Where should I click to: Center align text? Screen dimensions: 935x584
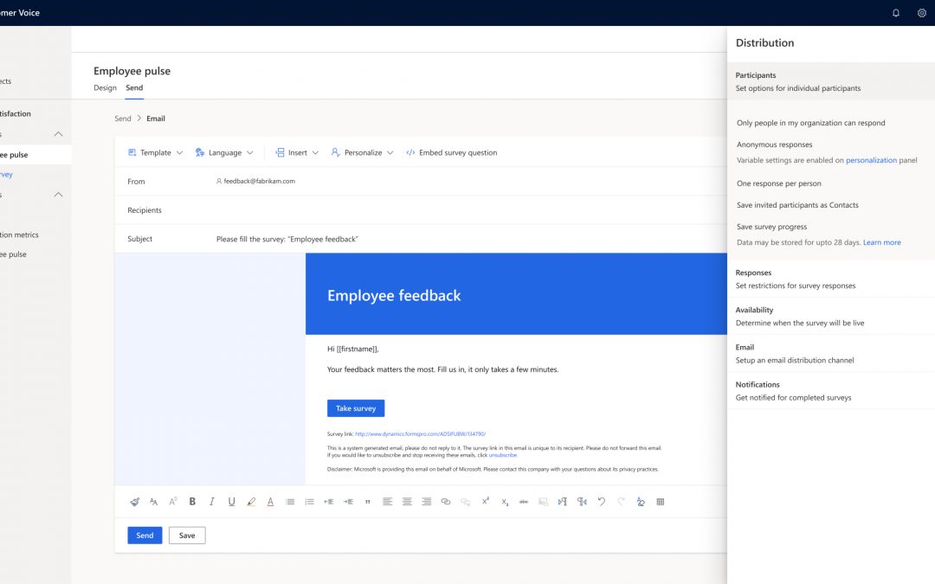pos(407,502)
